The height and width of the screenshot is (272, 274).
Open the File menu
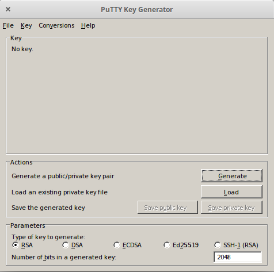pyautogui.click(x=8, y=25)
